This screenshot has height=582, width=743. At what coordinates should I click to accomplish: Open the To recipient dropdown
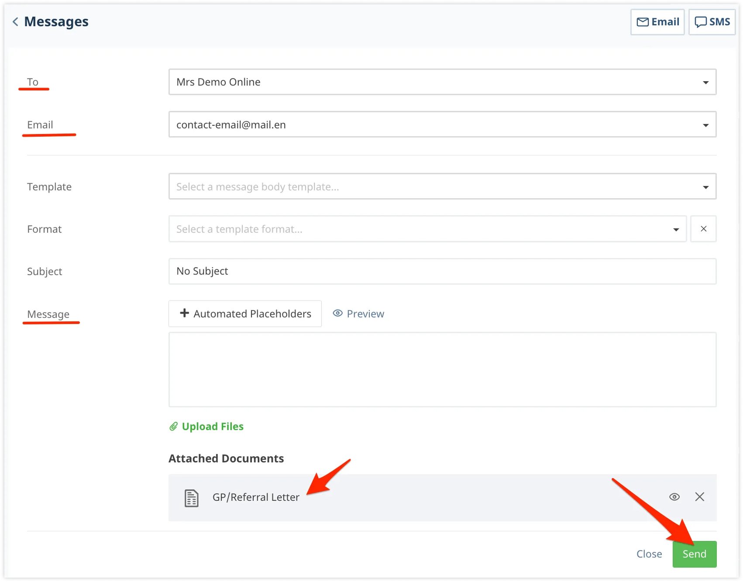(442, 82)
